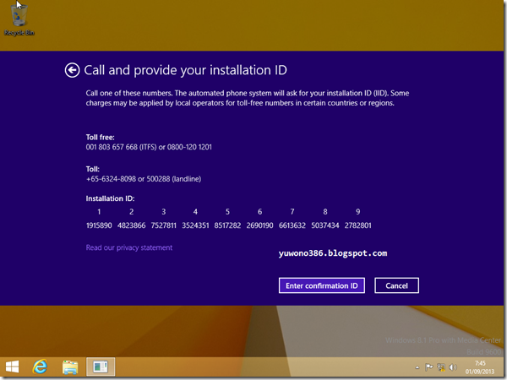Click the heading Call and provide your installation ID

(185, 70)
